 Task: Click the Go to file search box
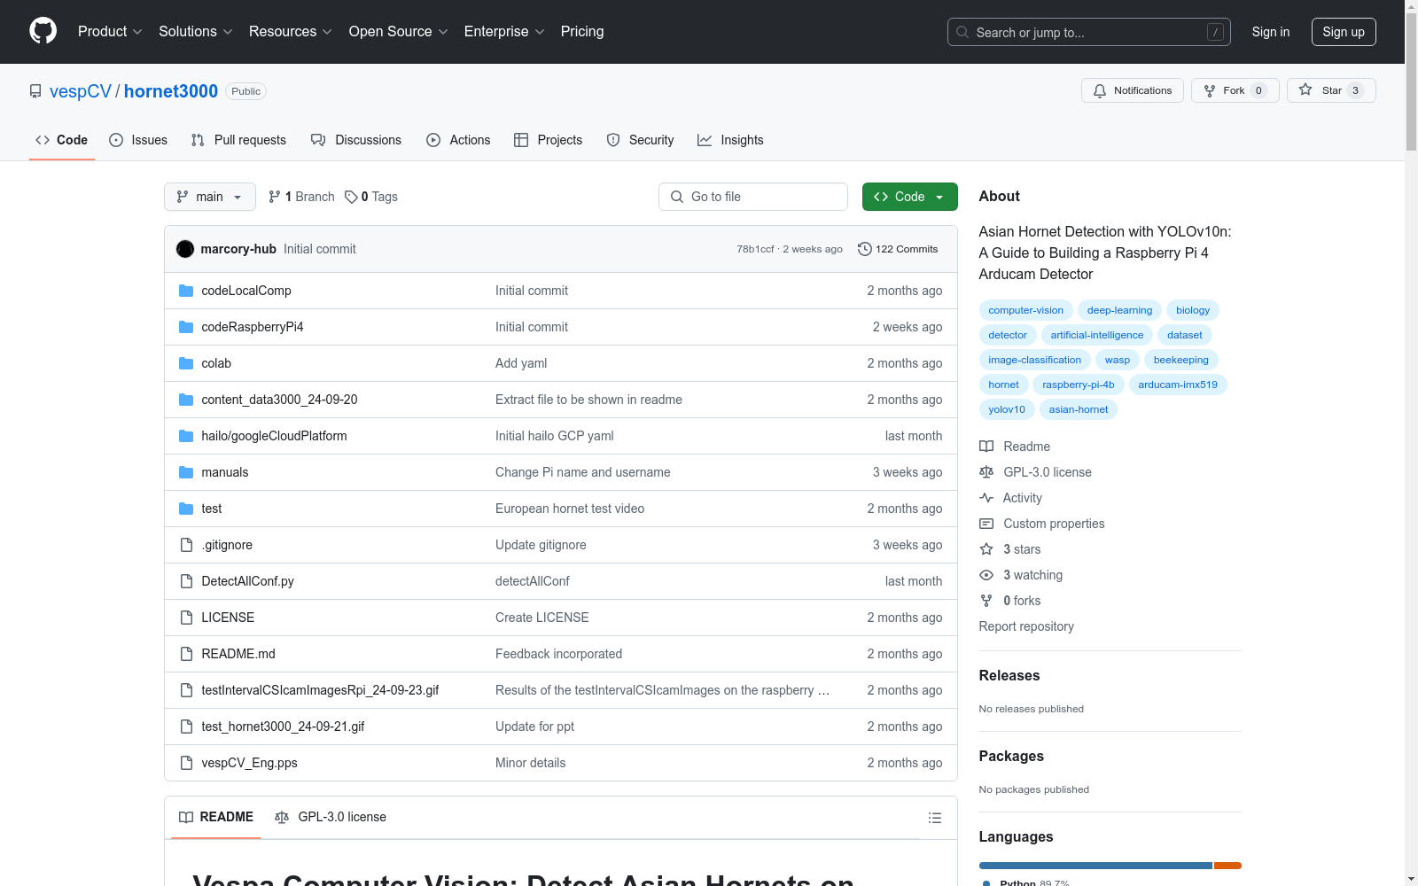(753, 197)
